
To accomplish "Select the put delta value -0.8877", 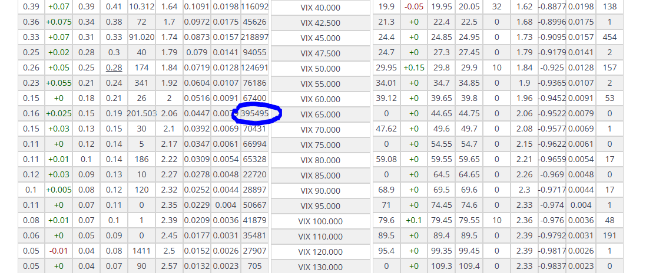I will [x=552, y=7].
